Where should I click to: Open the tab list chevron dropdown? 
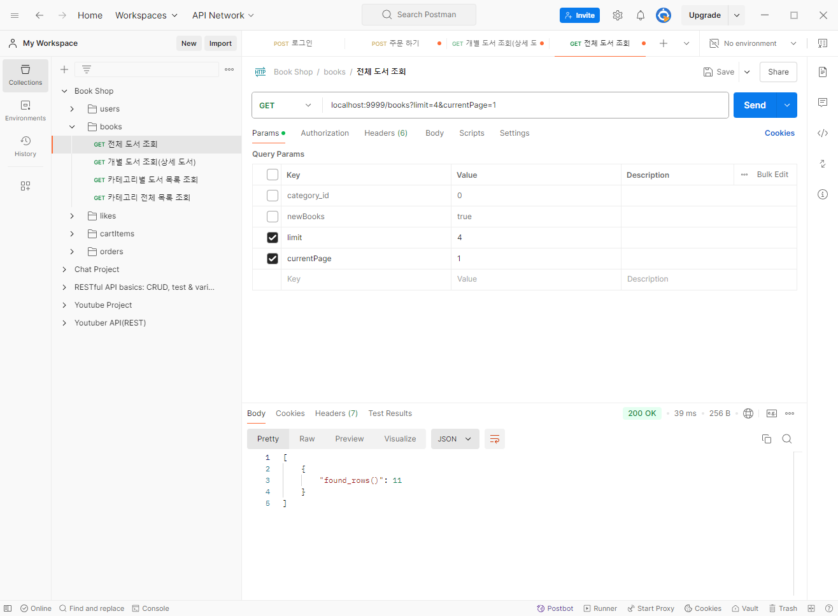[x=686, y=43]
